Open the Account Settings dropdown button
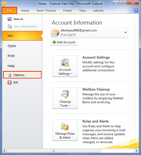This screenshot has width=141, height=155. 65,66
